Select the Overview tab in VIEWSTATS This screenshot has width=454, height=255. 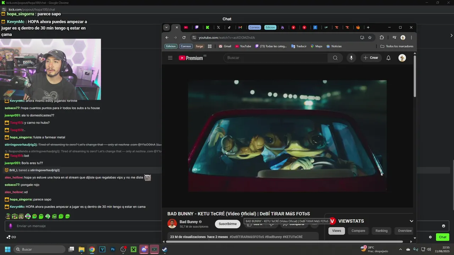click(405, 231)
